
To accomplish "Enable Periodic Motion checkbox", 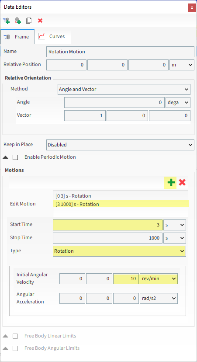I will coord(15,157).
